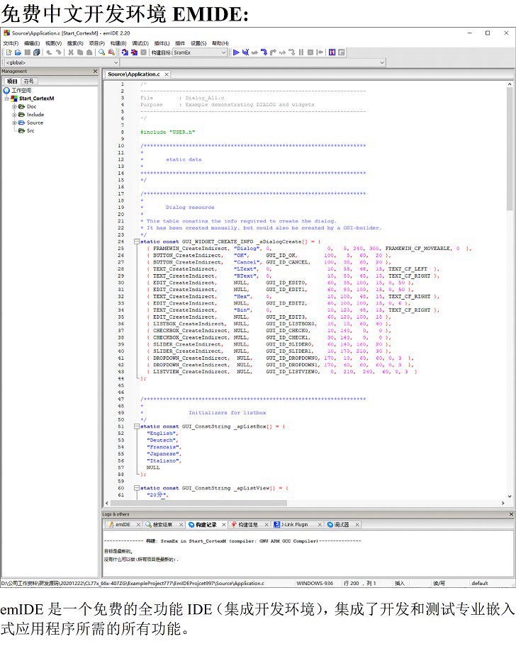
Task: Expand the Doc folder
Action: 14,106
